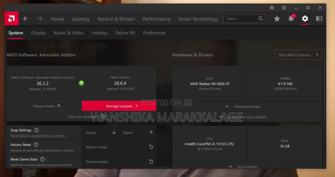Click the Hardware & Drivers heading
Image resolution: width=335 pixels, height=177 pixels.
(x=193, y=55)
